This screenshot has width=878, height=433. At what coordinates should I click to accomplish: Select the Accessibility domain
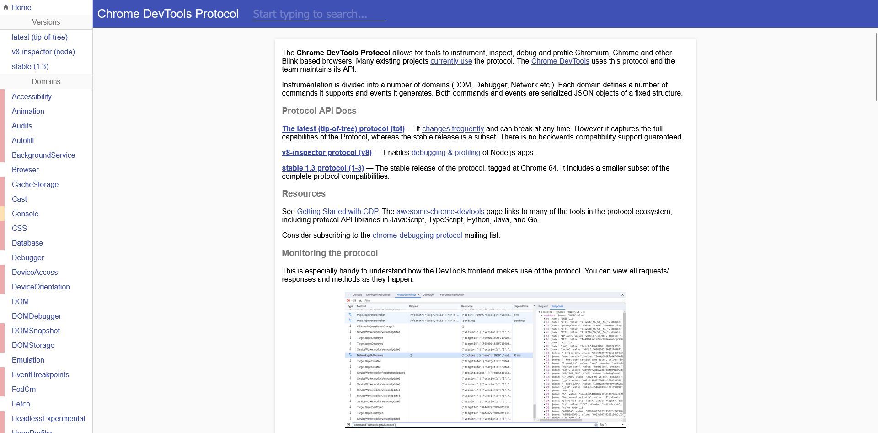pyautogui.click(x=32, y=96)
